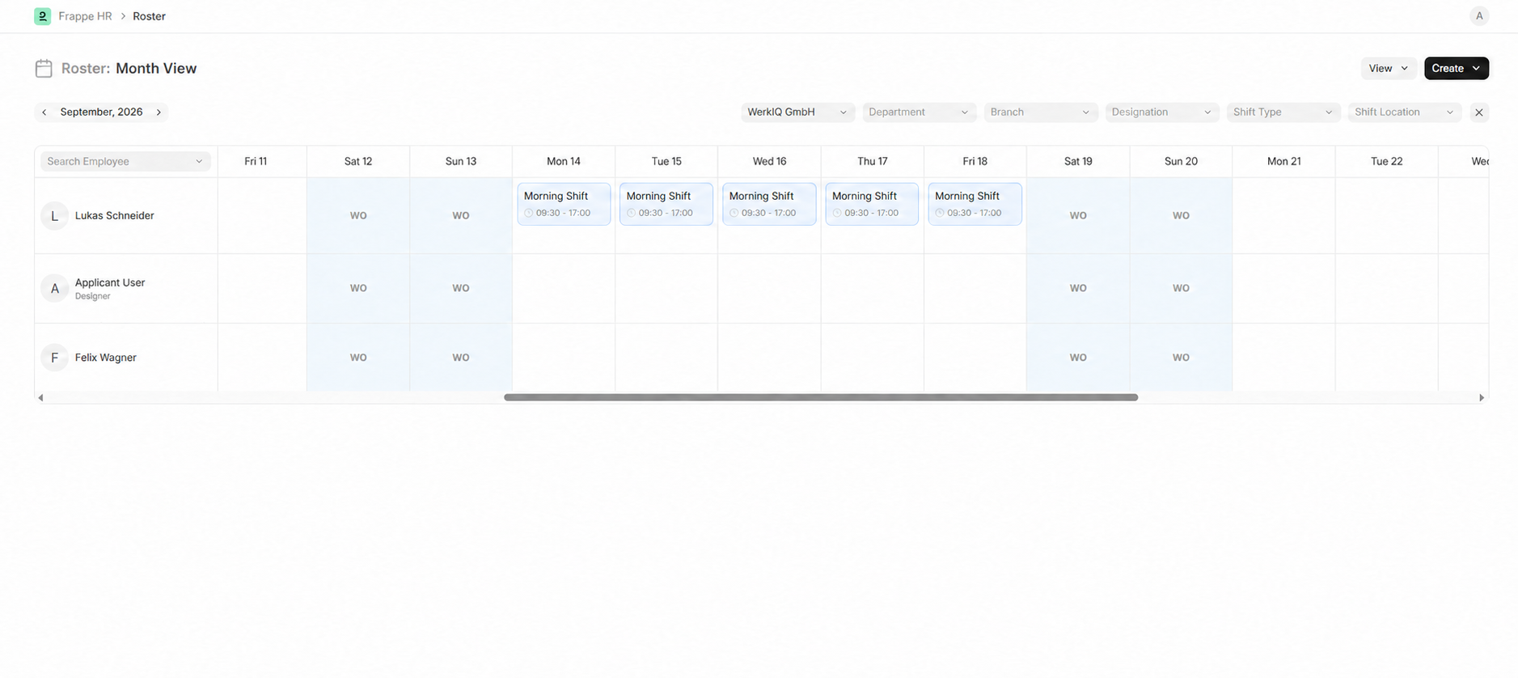Clear all filters with X icon
This screenshot has width=1518, height=678.
1479,112
